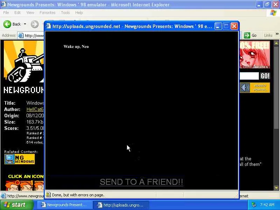Click the Wake up, Neo text
This screenshot has height=210, width=280.
[x=76, y=47]
